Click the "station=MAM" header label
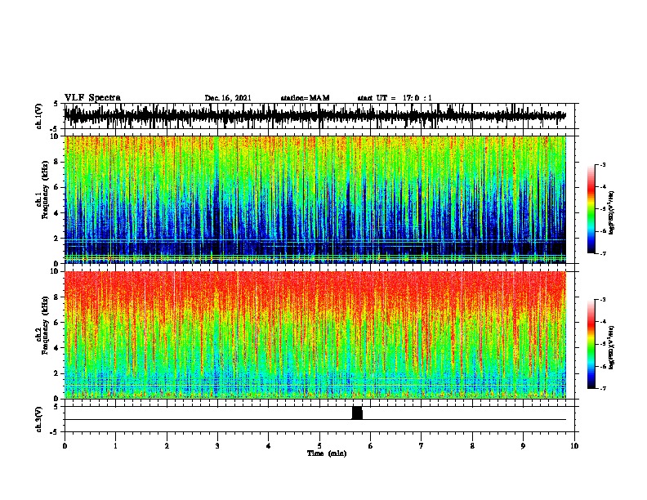The height and width of the screenshot is (500, 647). tap(305, 98)
